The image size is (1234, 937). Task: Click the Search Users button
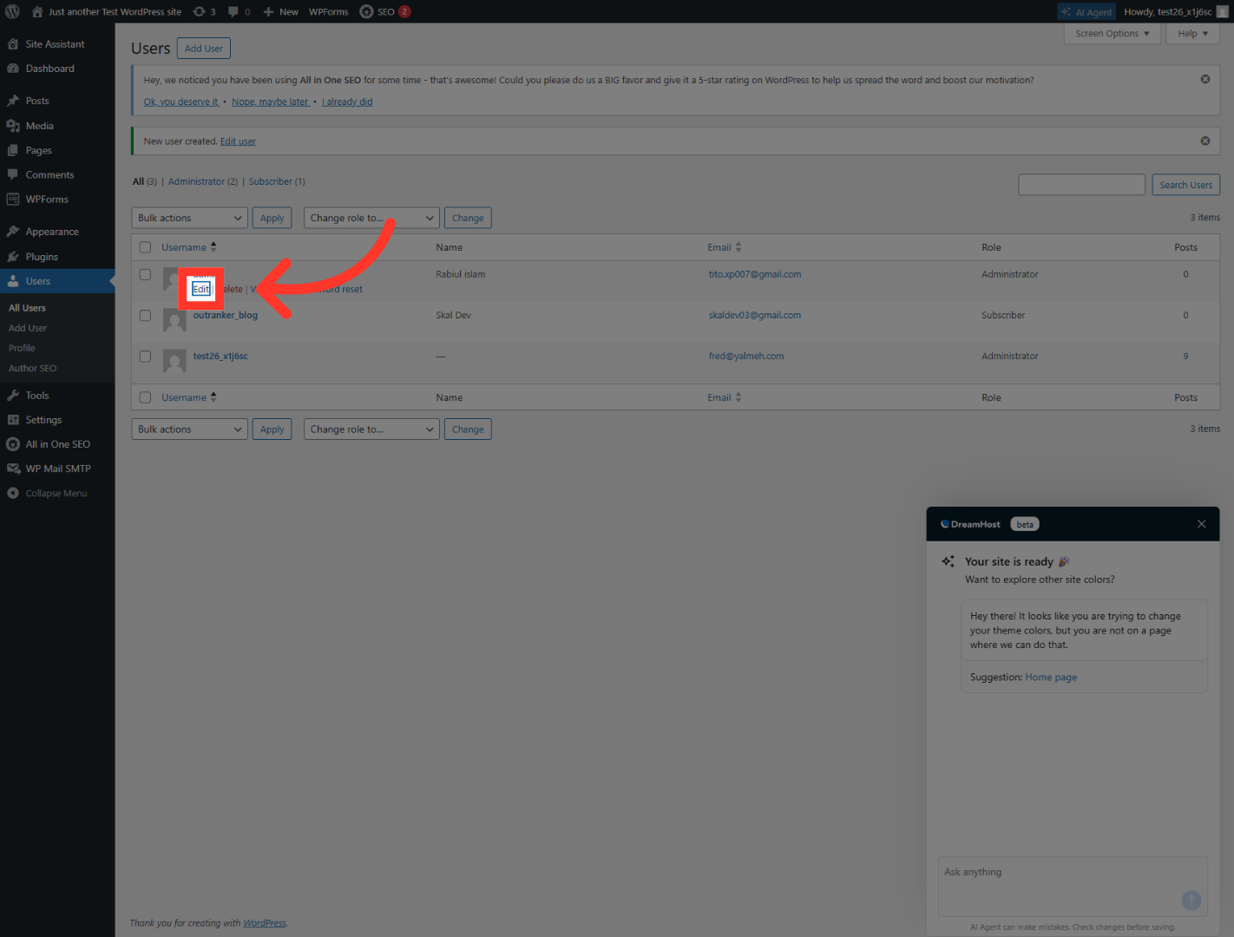coord(1186,185)
